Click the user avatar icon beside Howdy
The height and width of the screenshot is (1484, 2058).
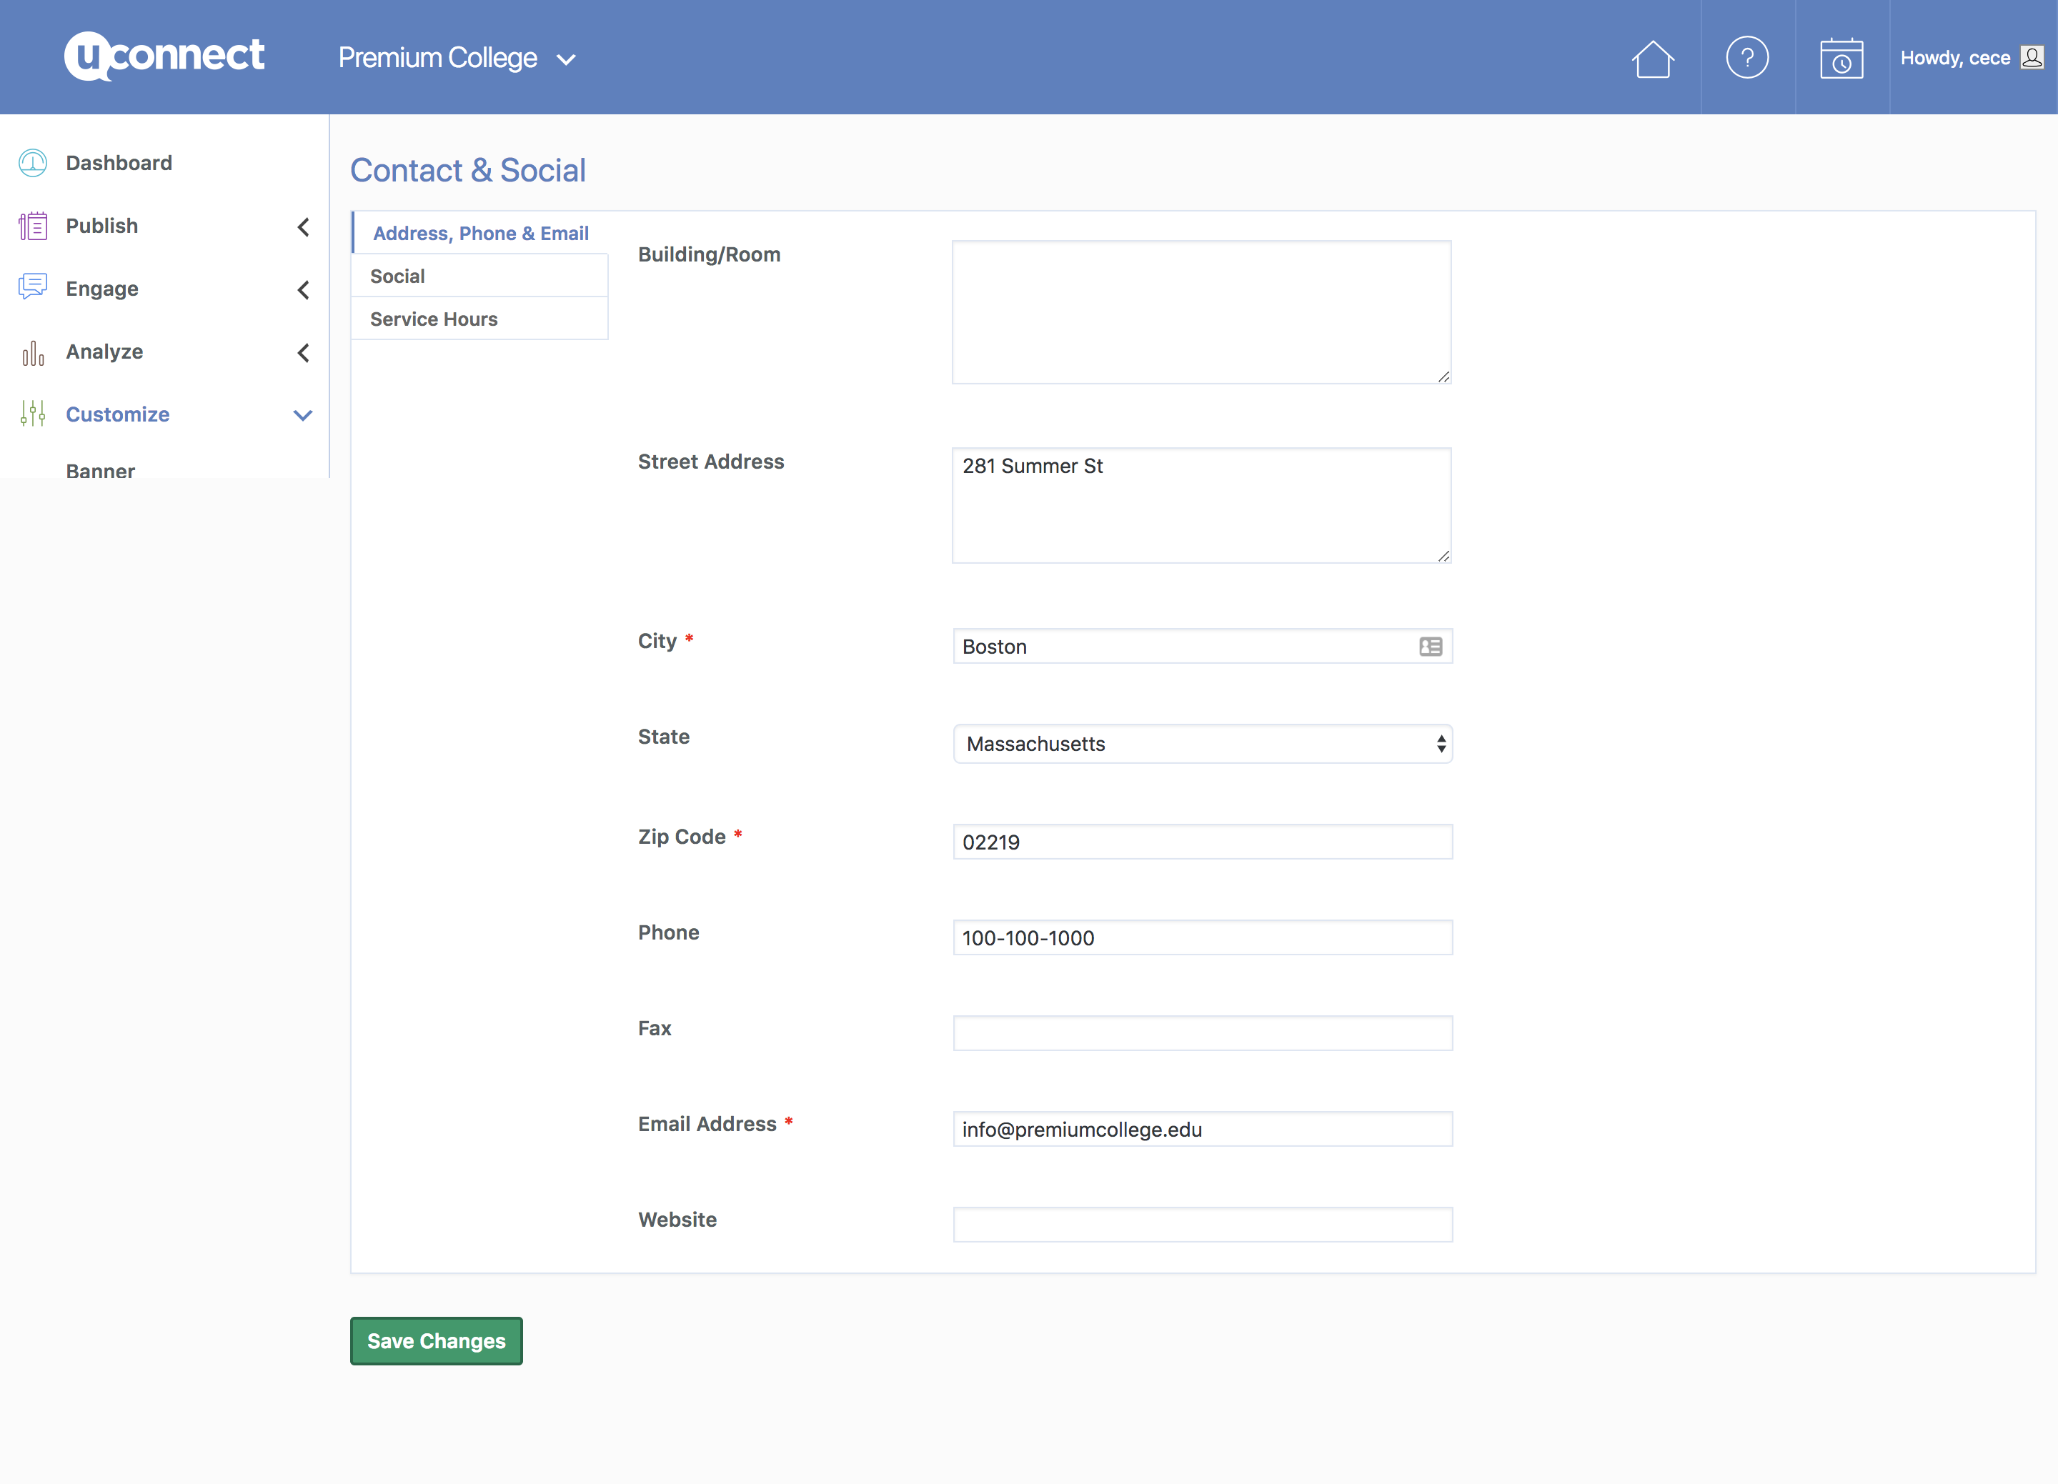click(2032, 58)
